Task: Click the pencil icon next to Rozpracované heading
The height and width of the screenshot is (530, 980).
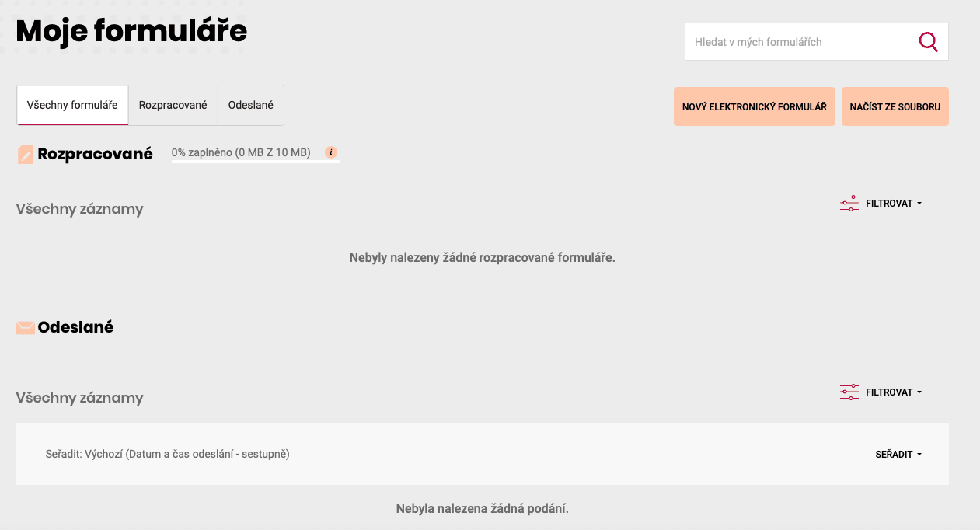Action: pyautogui.click(x=26, y=155)
